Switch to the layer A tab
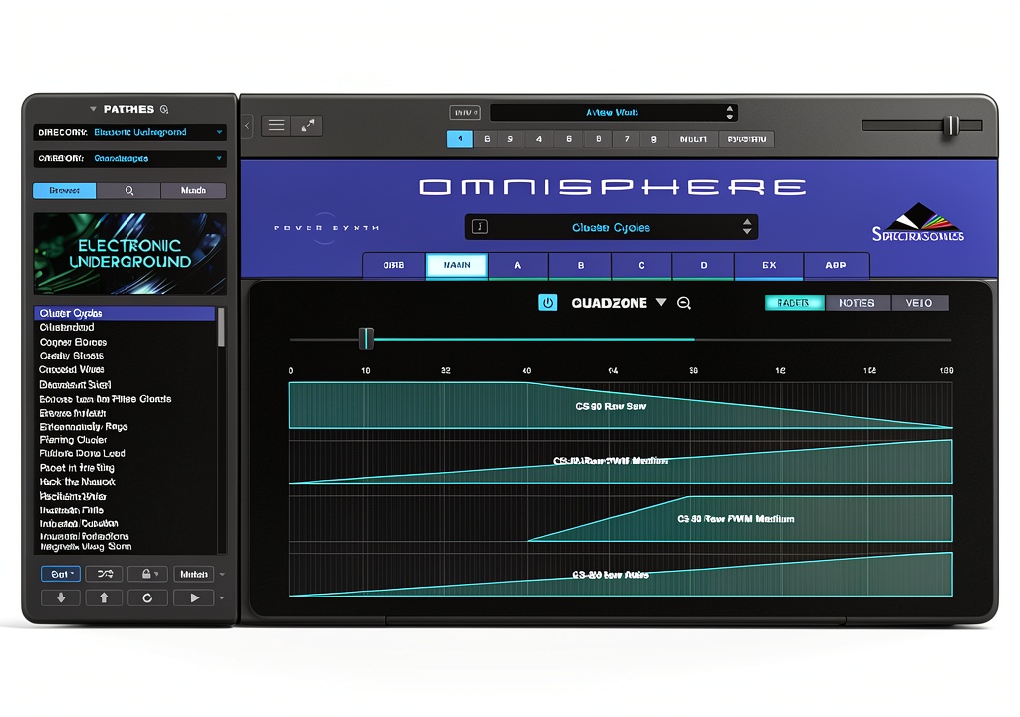 518,266
